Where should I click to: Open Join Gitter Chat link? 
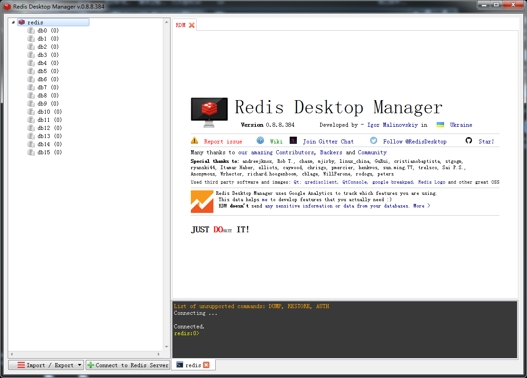point(328,142)
